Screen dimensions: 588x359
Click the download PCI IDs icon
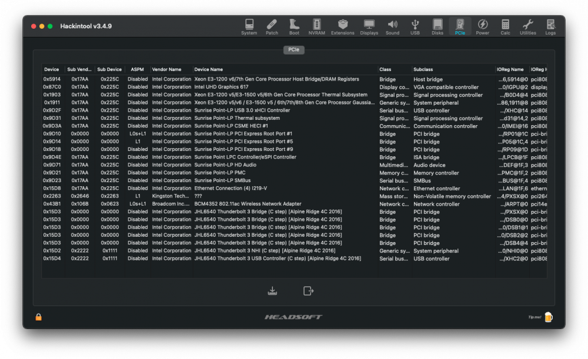pos(273,291)
